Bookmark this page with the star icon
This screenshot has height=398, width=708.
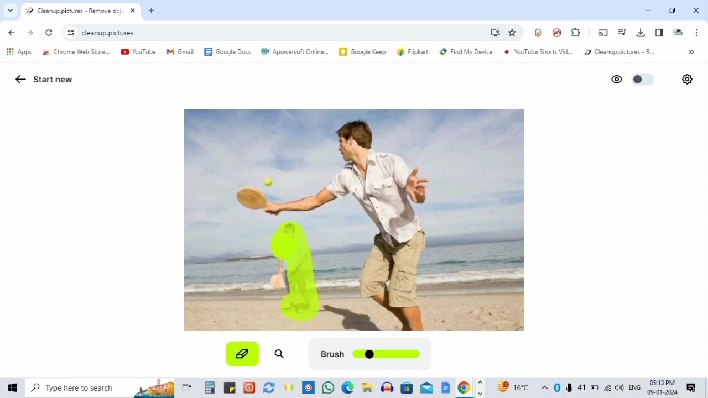point(512,33)
